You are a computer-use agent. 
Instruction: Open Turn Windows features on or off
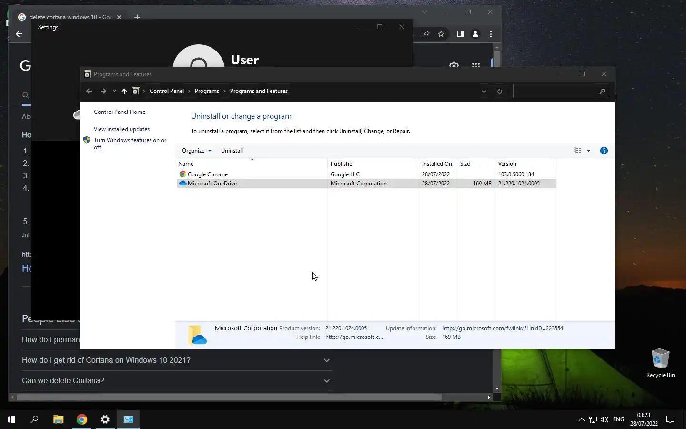[x=130, y=143]
